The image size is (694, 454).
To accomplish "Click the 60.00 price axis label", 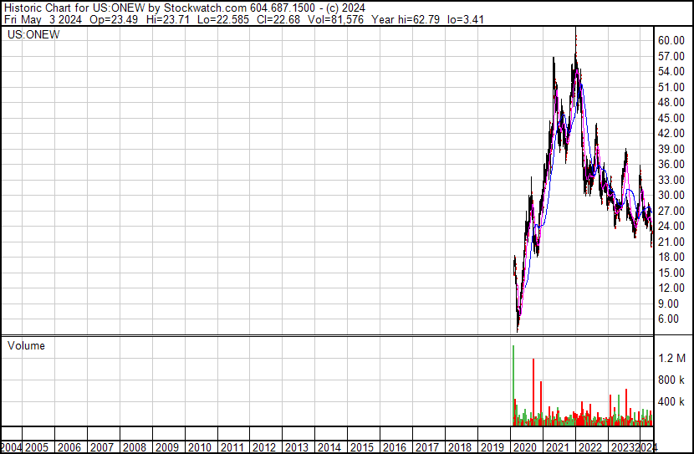I will [671, 40].
